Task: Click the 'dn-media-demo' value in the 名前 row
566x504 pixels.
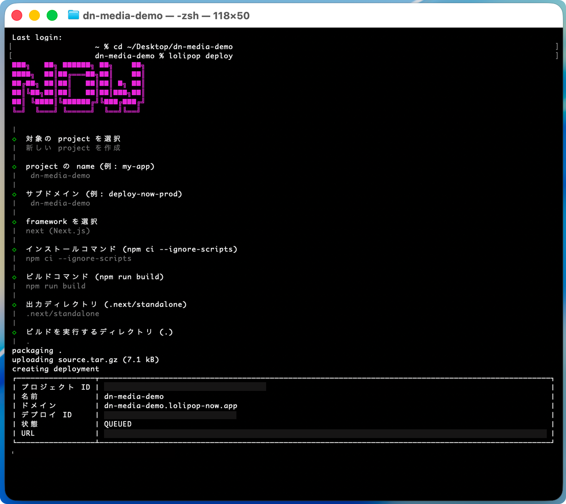Action: 134,396
